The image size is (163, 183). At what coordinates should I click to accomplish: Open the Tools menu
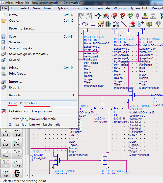tap(76, 8)
